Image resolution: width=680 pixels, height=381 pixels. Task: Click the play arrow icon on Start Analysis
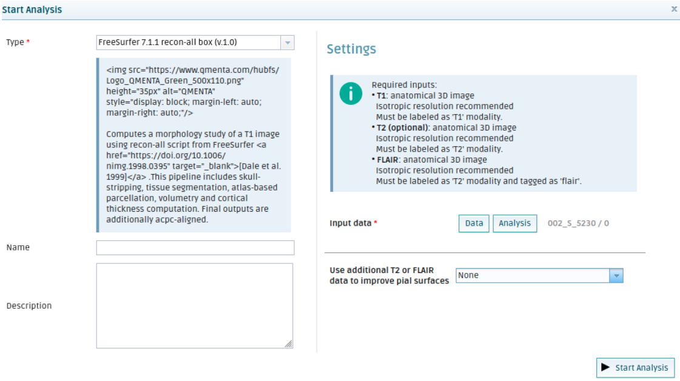(x=605, y=367)
